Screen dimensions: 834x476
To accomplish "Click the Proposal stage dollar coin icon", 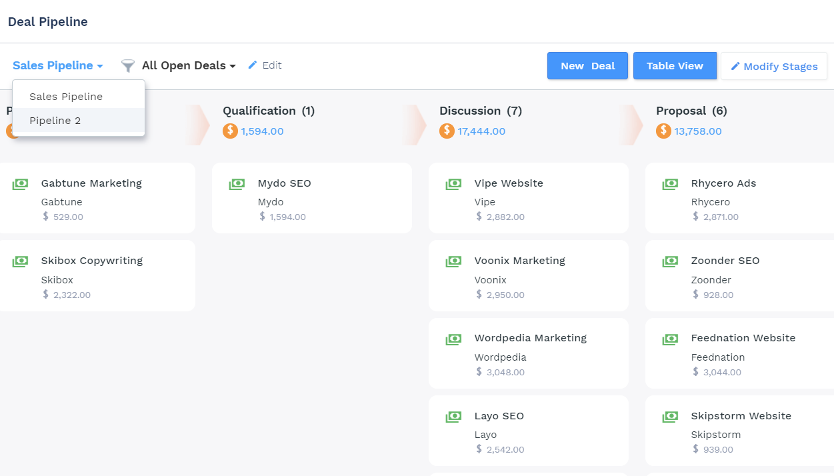I will [663, 131].
